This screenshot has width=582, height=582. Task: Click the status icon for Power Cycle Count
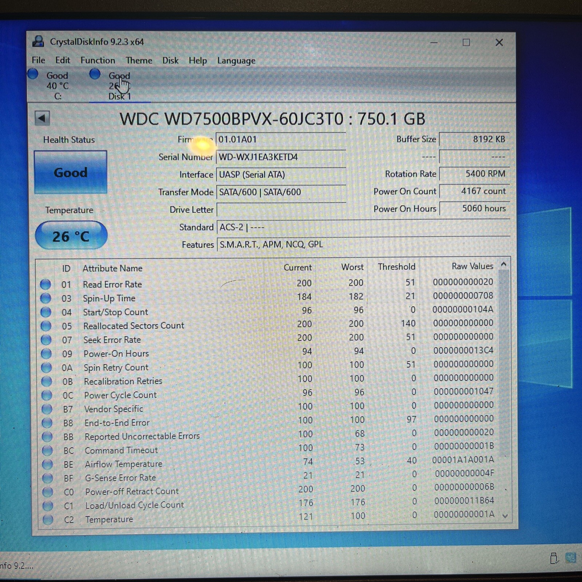[x=47, y=395]
